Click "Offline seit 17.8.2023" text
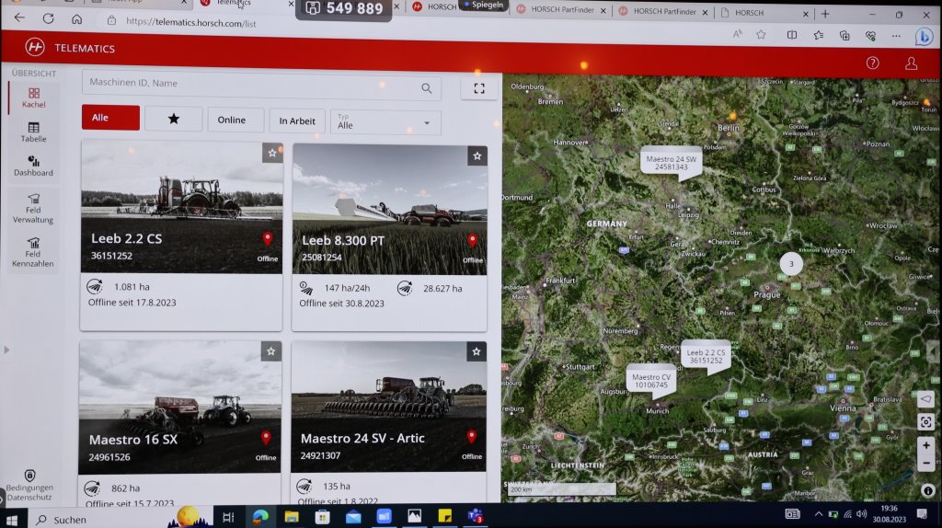The height and width of the screenshot is (528, 942). [x=132, y=302]
